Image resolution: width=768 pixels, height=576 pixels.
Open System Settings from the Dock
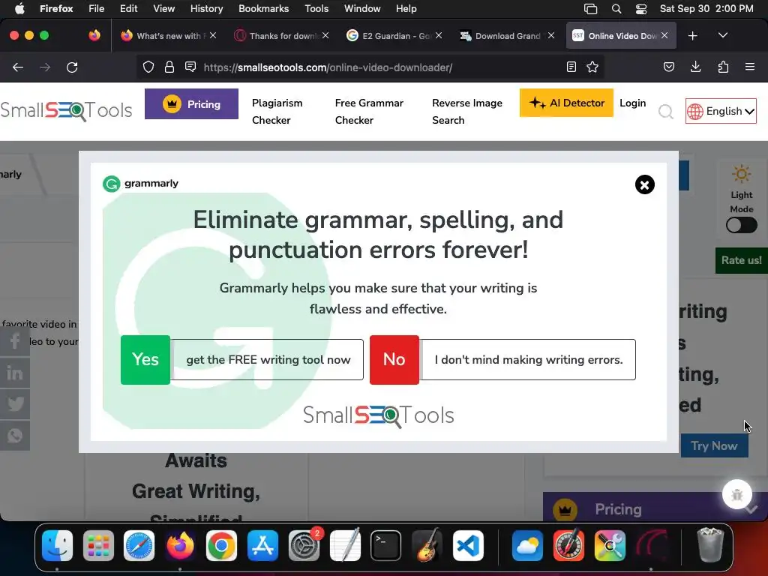[x=304, y=546]
